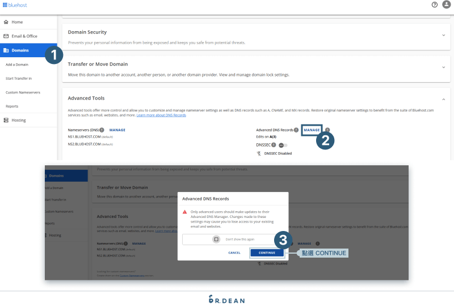Click Nameservers info icon in dimmed dialog screenshot
The height and width of the screenshot is (308, 454).
point(125,243)
